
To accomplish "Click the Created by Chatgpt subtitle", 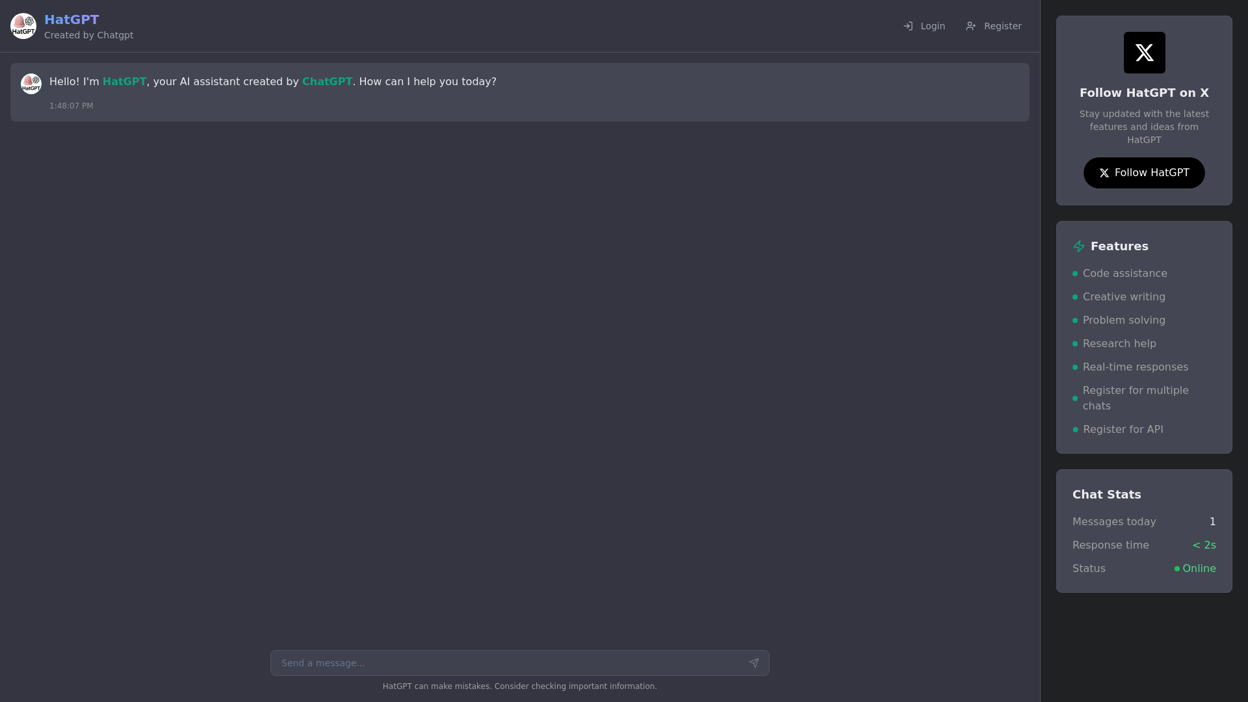I will (89, 35).
